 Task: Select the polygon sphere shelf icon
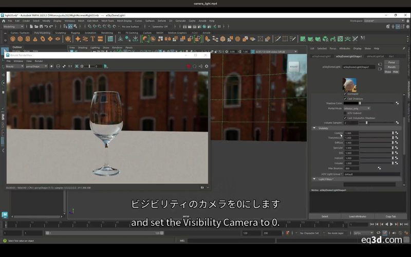[13, 39]
